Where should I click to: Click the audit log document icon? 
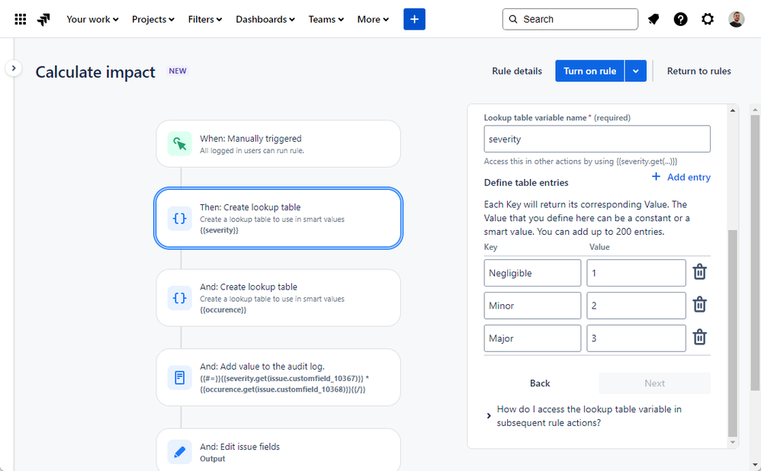(x=179, y=377)
